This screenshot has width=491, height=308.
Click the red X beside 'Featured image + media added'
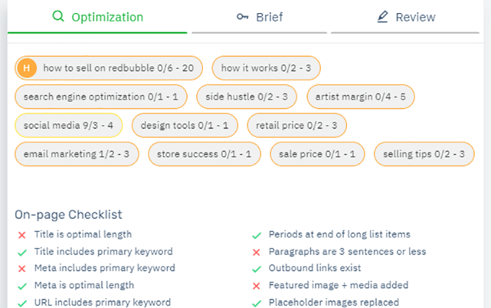257,286
